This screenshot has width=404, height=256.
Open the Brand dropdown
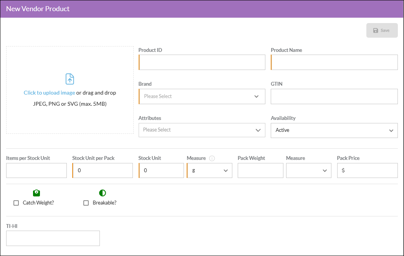202,96
